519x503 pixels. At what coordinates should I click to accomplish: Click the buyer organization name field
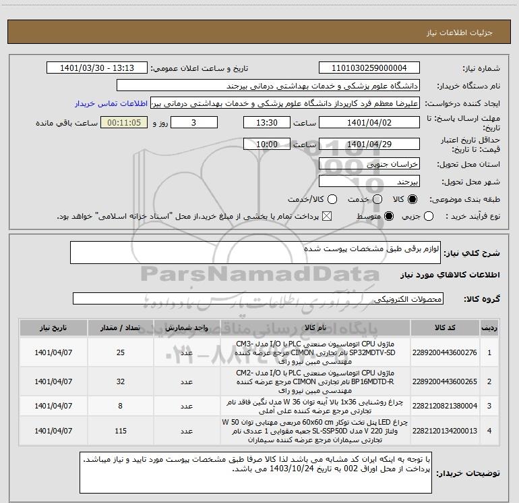coord(268,86)
